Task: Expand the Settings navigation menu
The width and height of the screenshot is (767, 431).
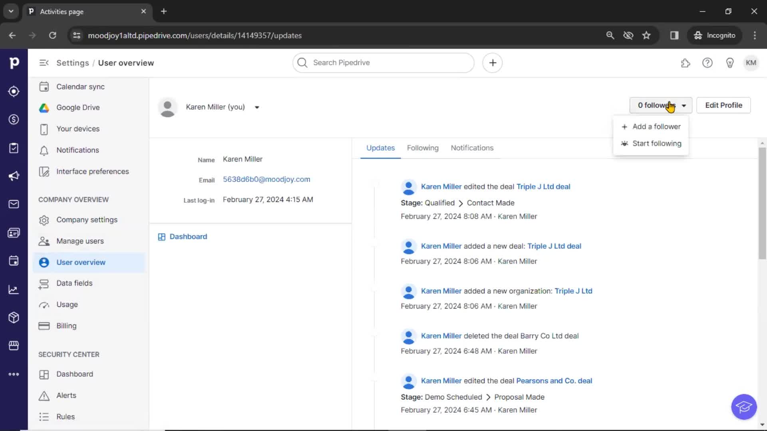Action: (x=44, y=63)
